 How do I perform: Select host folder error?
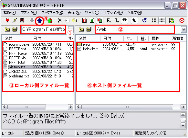pyautogui.click(x=87, y=44)
